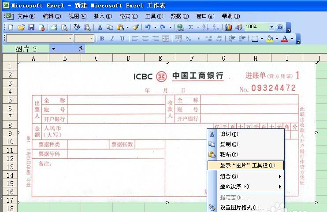The height and width of the screenshot is (212, 327).
Task: Click the Open folder icon
Action: (21, 27)
